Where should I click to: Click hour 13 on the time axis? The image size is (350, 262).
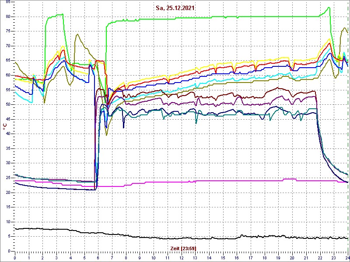pos(195,257)
